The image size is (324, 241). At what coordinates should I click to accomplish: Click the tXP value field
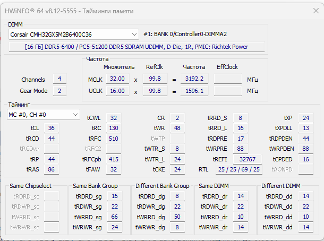click(x=306, y=118)
